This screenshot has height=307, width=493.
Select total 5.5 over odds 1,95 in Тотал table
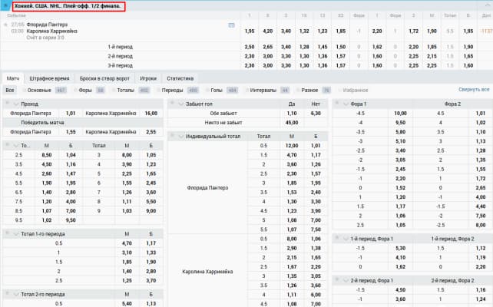pos(71,183)
